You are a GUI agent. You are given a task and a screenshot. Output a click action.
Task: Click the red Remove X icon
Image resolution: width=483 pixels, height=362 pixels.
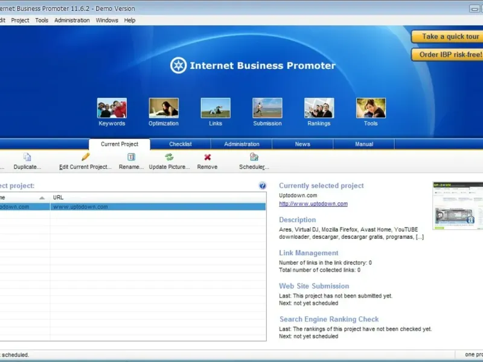point(207,157)
